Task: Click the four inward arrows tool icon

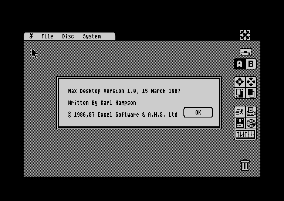Action: coord(251,82)
